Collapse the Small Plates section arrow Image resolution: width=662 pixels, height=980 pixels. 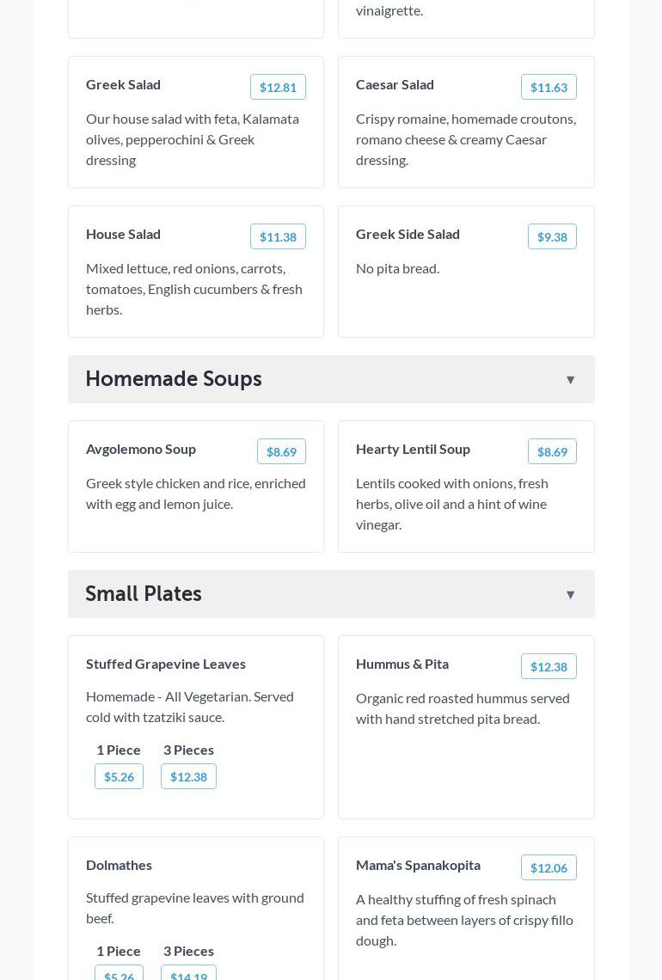(x=570, y=595)
